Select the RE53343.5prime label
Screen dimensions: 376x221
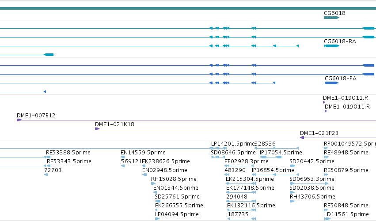pyautogui.click(x=69, y=161)
